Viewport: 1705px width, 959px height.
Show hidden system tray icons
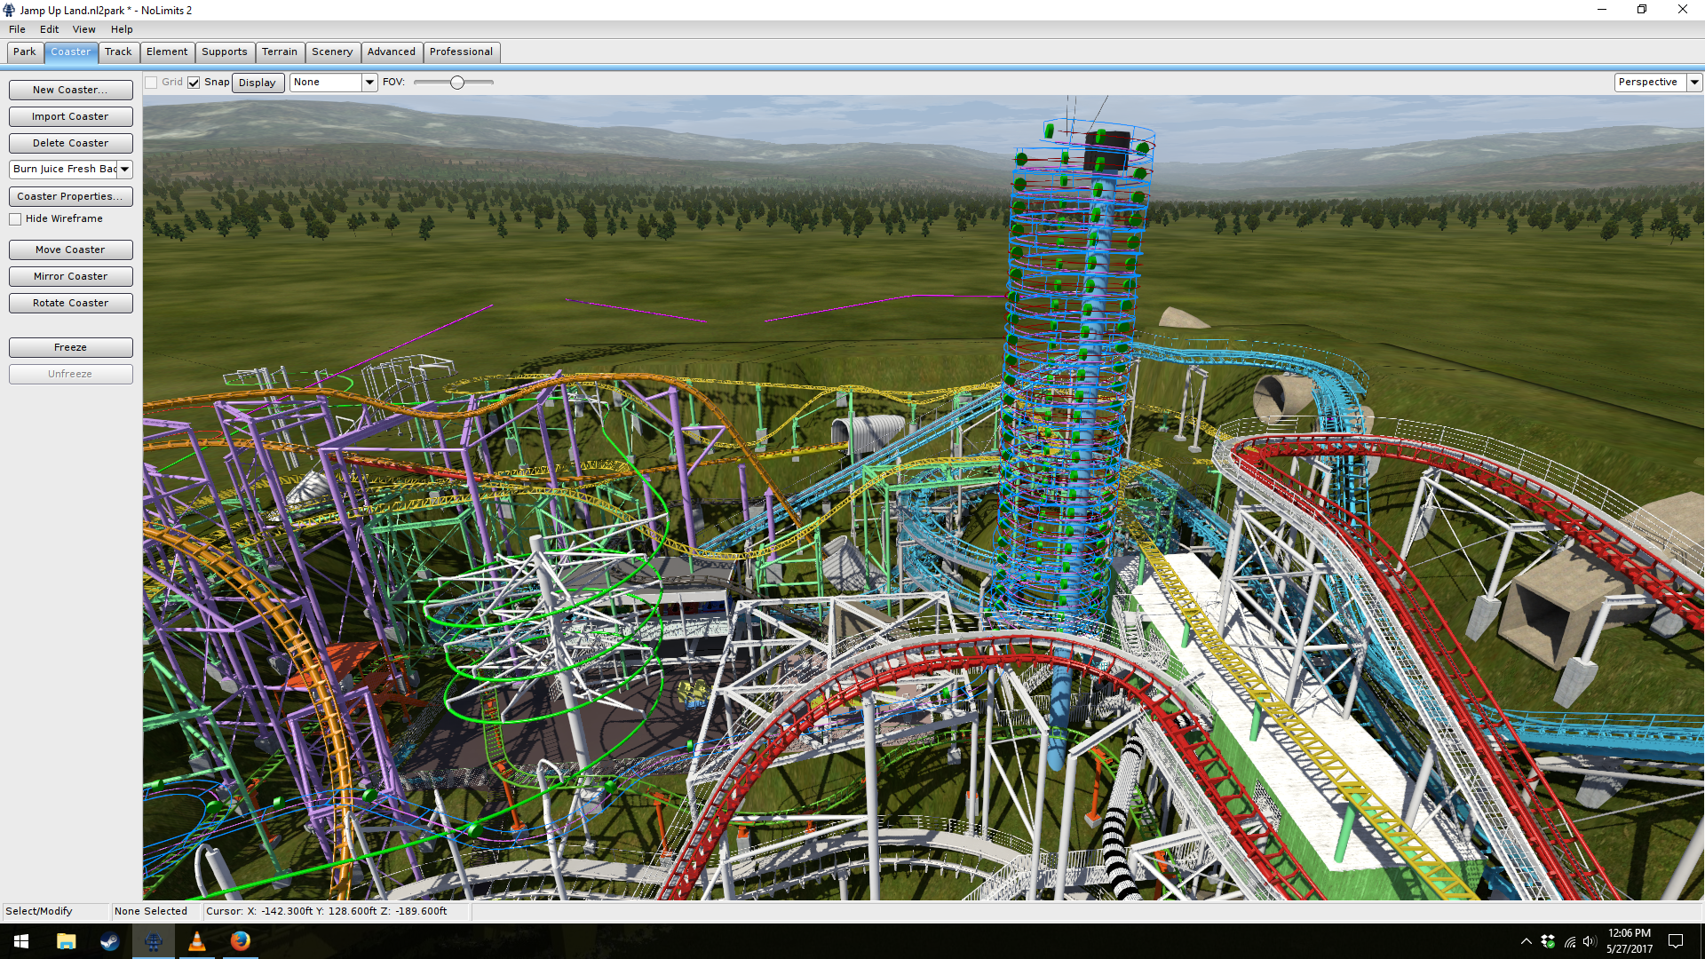click(x=1526, y=941)
